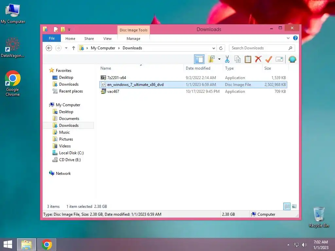
Task: Click Music in the navigation tree
Action: (64, 132)
